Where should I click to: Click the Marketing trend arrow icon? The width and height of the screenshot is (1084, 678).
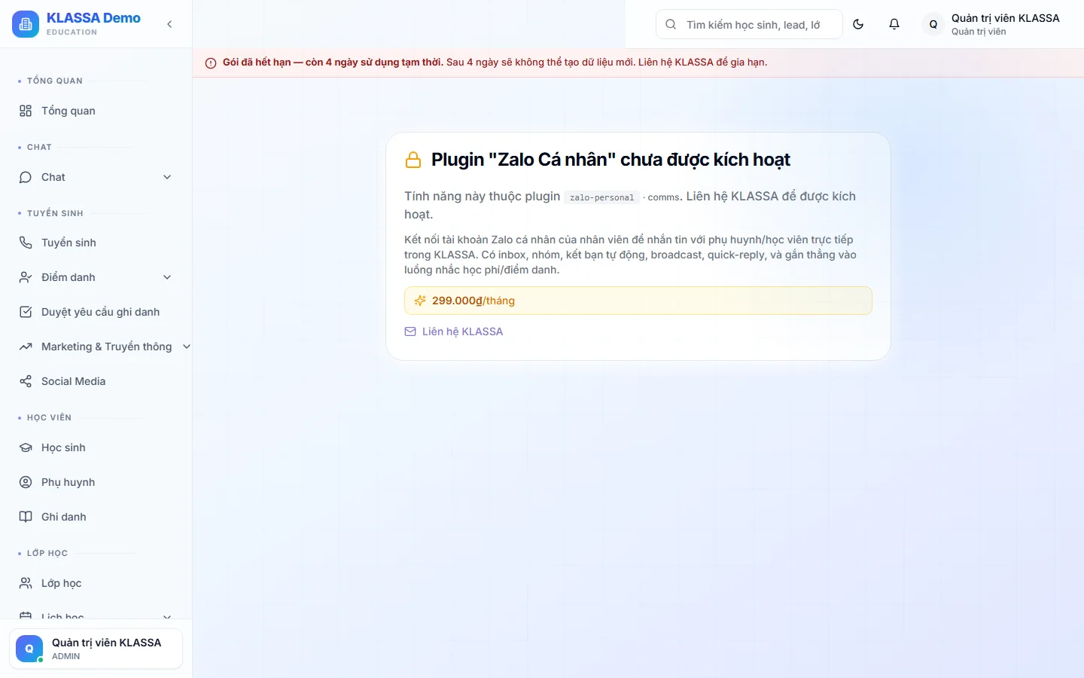pos(26,347)
